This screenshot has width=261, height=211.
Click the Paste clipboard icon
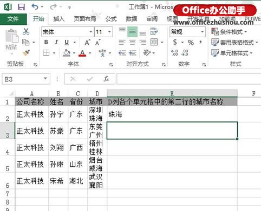tap(11, 36)
